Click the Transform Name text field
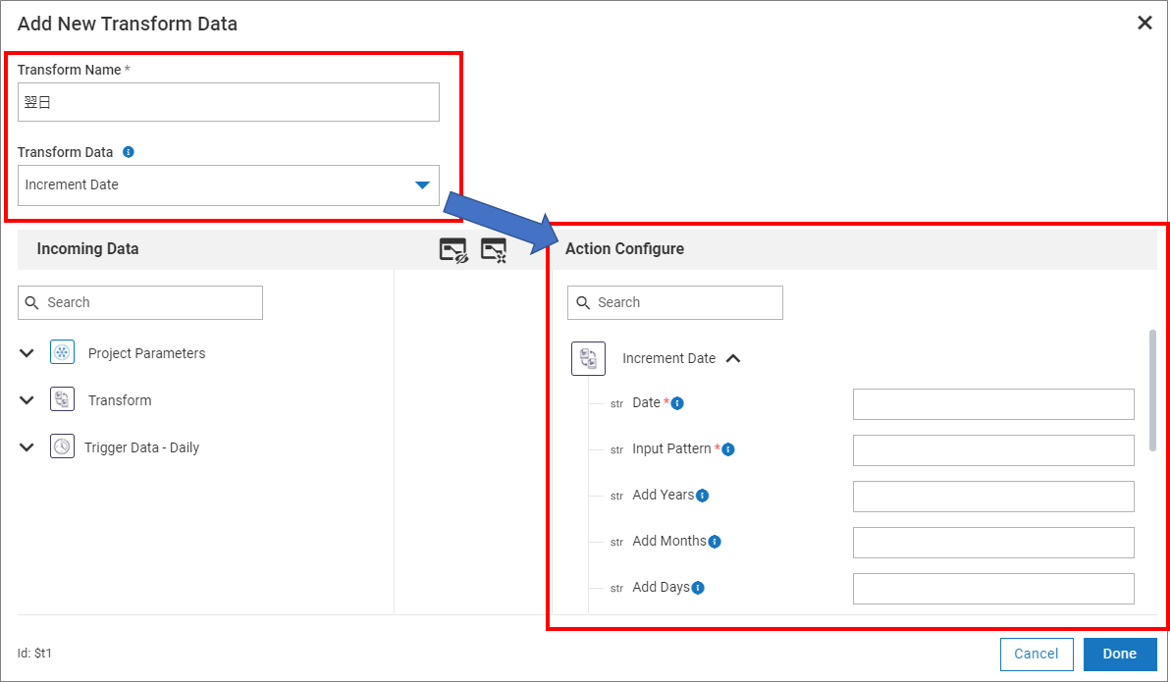 [228, 102]
